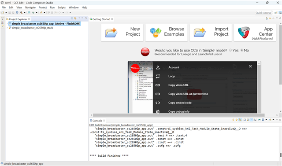Click inside the Quick Access field
The height and width of the screenshot is (166, 282).
[263, 13]
